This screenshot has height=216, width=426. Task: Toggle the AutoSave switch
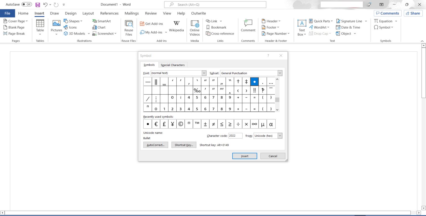pos(27,4)
